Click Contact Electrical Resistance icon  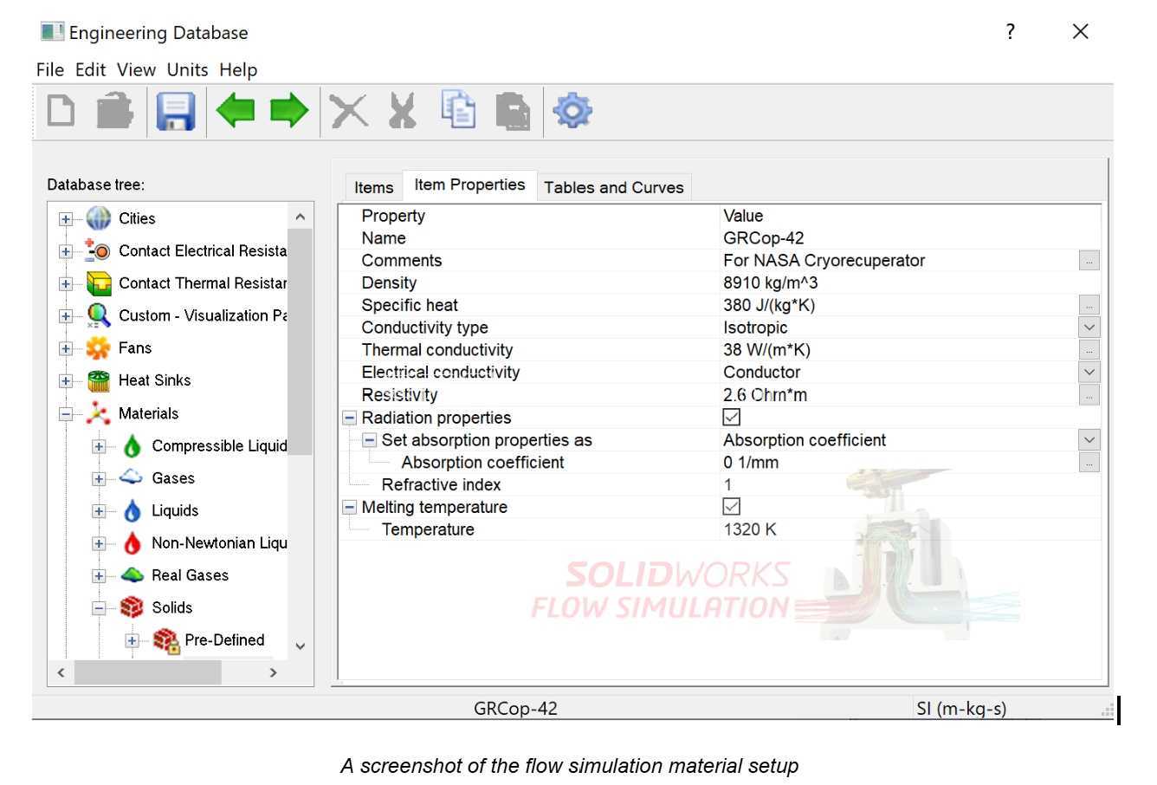(x=98, y=251)
